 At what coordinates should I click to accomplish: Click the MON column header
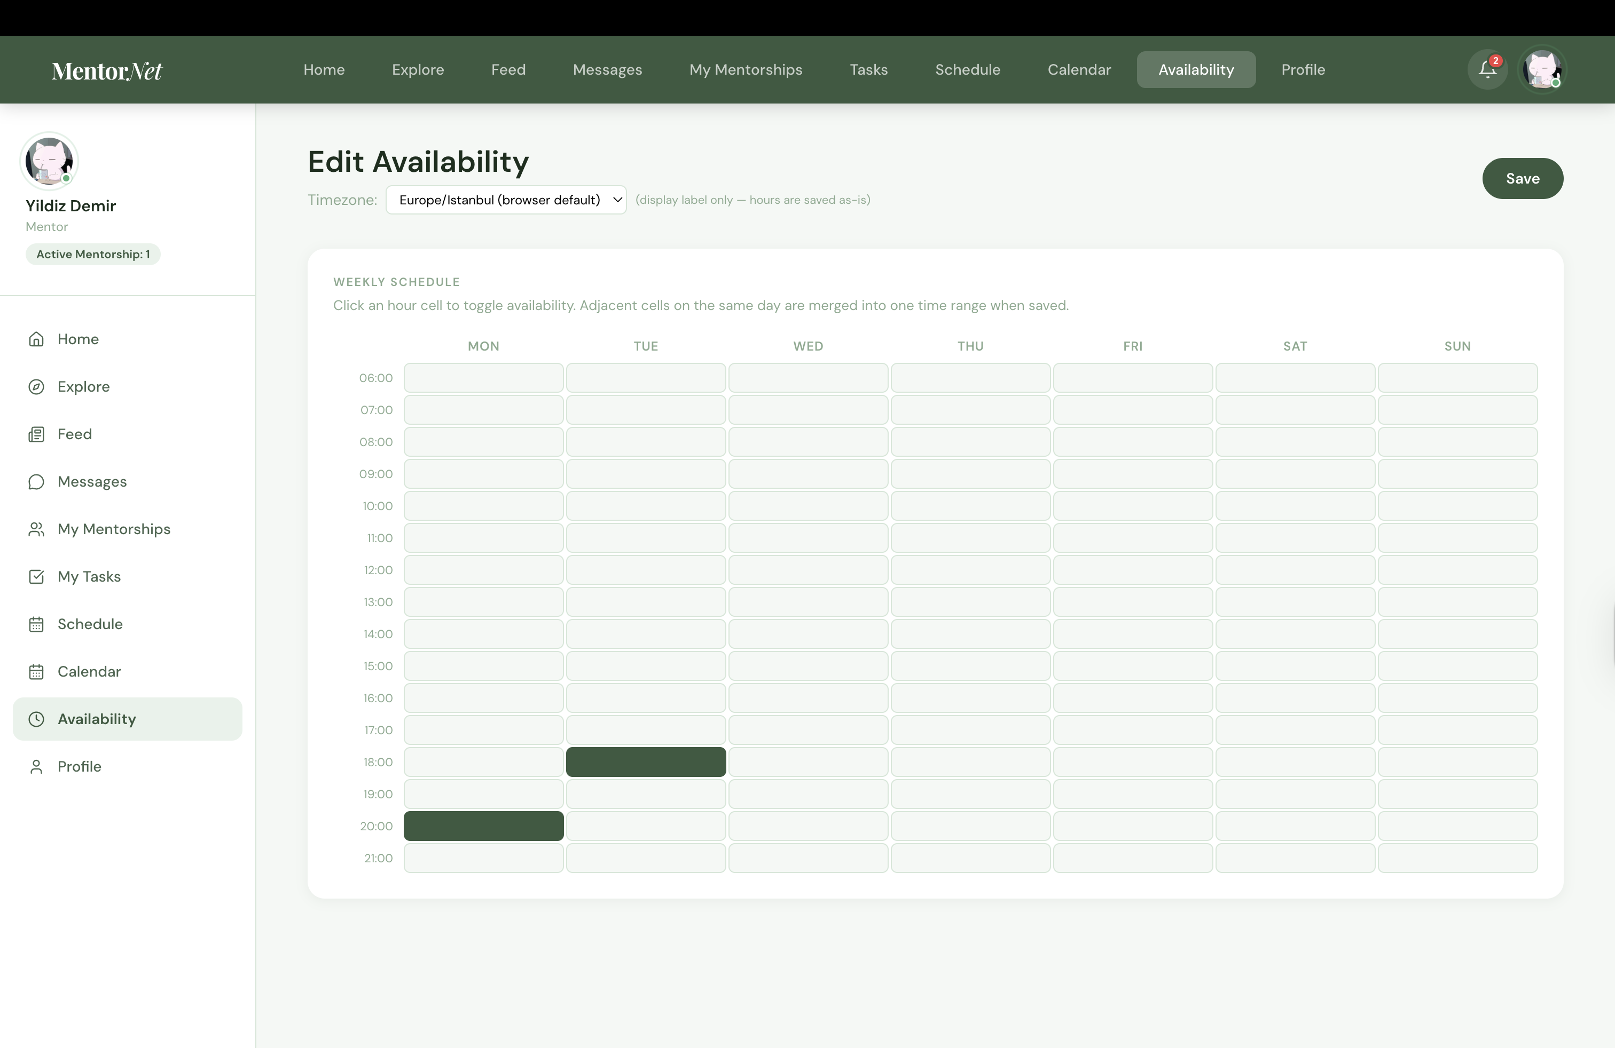(x=484, y=346)
